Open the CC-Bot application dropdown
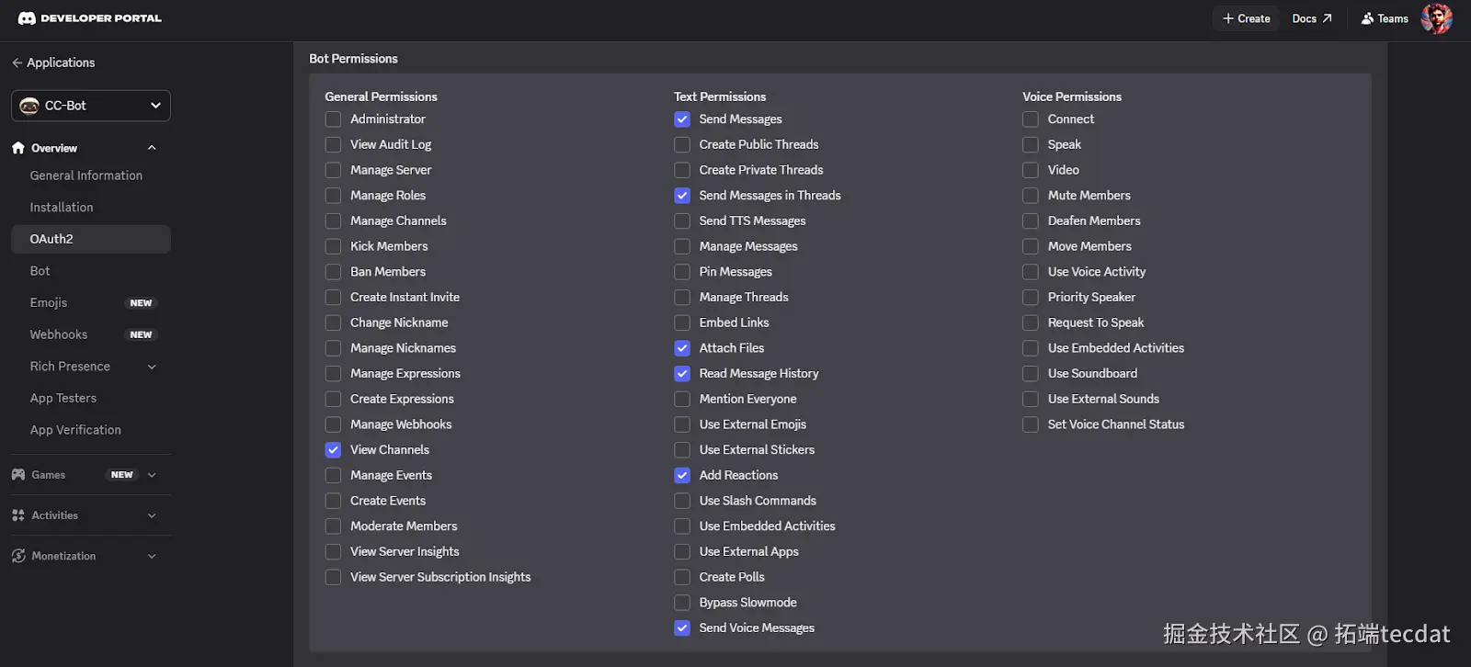This screenshot has width=1471, height=667. tap(91, 106)
